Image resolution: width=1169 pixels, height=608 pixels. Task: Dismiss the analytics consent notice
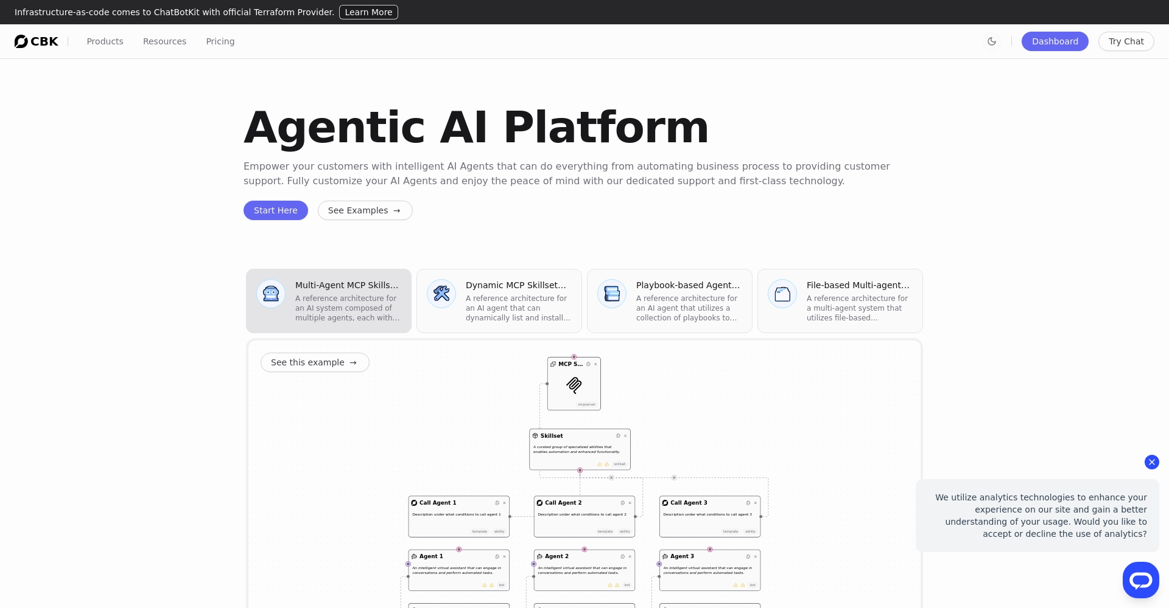[x=1151, y=462]
